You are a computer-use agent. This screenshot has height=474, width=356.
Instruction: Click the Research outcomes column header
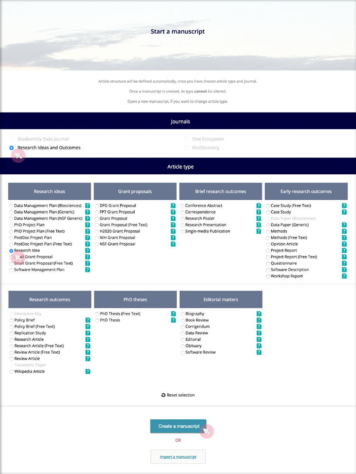[x=50, y=299]
